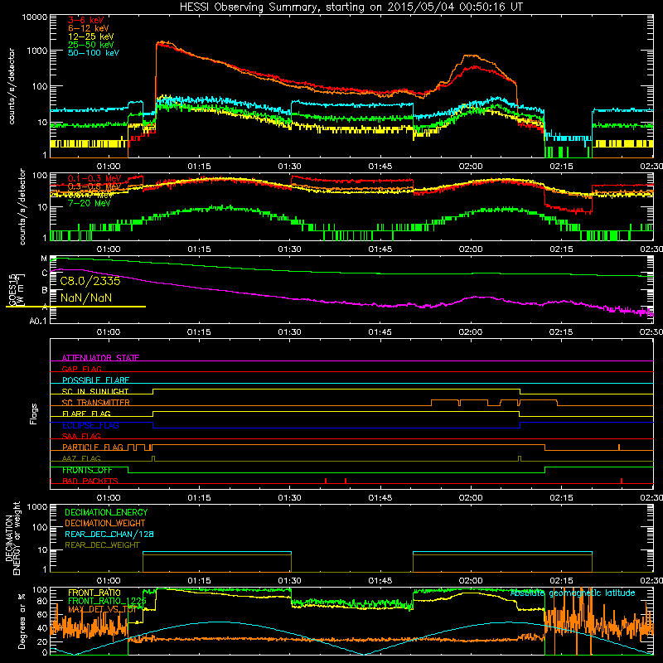The width and height of the screenshot is (663, 663).
Task: Click the FRONT_RATIO_1225 legend label
Action: pyautogui.click(x=107, y=601)
